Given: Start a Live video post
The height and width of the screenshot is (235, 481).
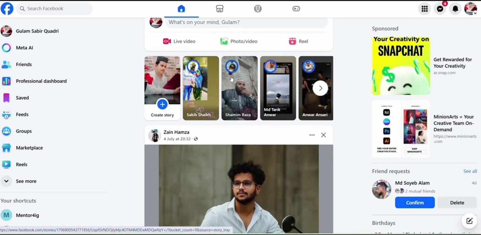Looking at the screenshot, I should [179, 41].
